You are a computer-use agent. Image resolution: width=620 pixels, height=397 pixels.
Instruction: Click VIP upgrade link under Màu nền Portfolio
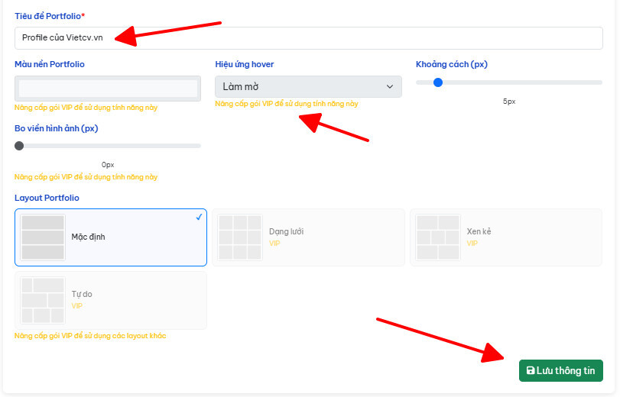(x=86, y=108)
